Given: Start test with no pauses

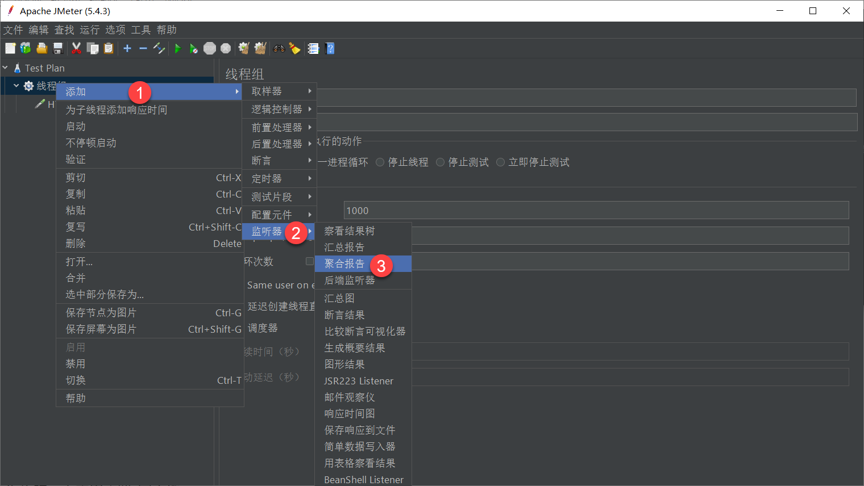Looking at the screenshot, I should pos(194,48).
